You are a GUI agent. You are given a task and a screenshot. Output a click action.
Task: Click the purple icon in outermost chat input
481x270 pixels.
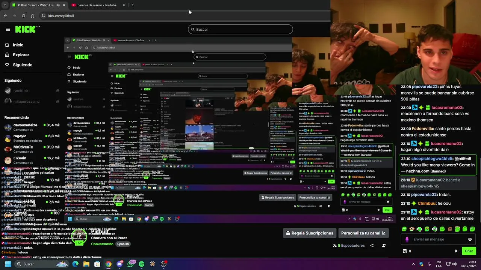pos(407,239)
